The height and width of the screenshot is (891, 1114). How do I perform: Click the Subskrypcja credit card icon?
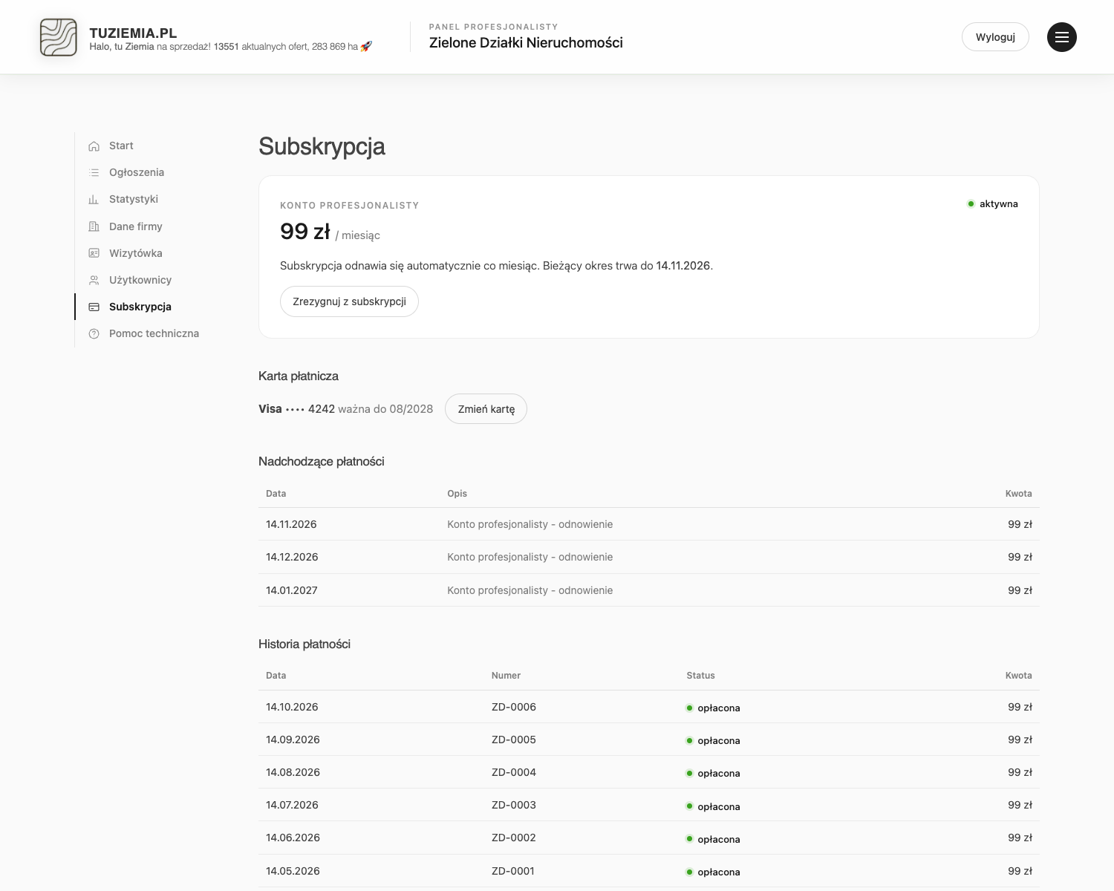(x=94, y=307)
